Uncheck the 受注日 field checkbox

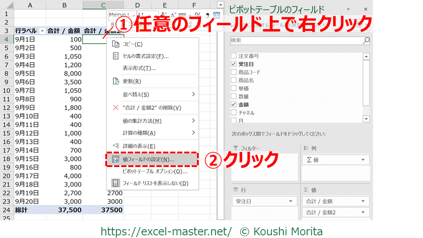pos(234,64)
